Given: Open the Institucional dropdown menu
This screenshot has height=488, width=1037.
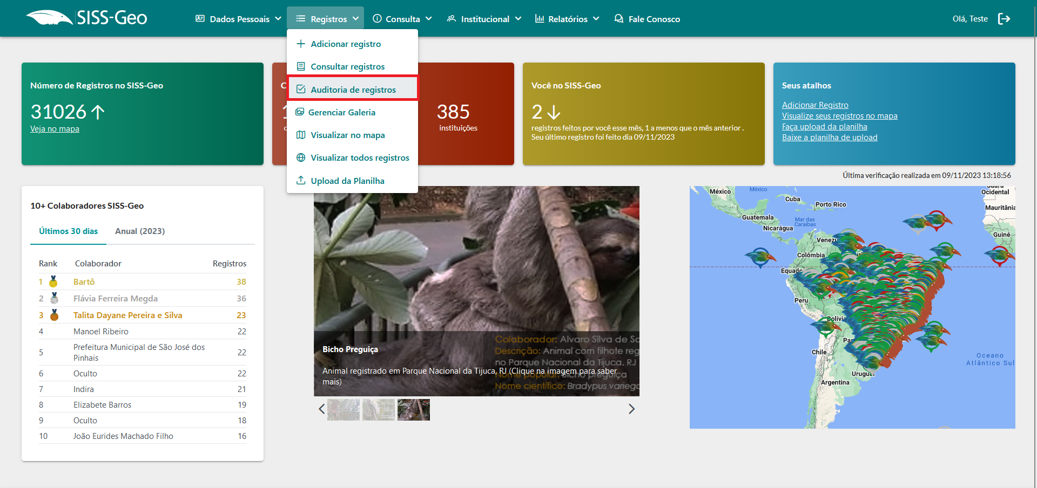Looking at the screenshot, I should point(484,19).
